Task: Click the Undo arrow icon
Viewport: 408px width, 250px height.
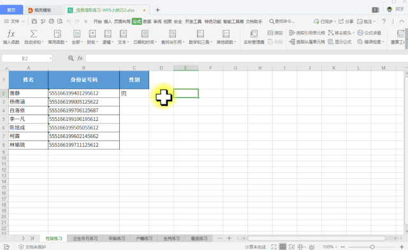Action: (69, 22)
